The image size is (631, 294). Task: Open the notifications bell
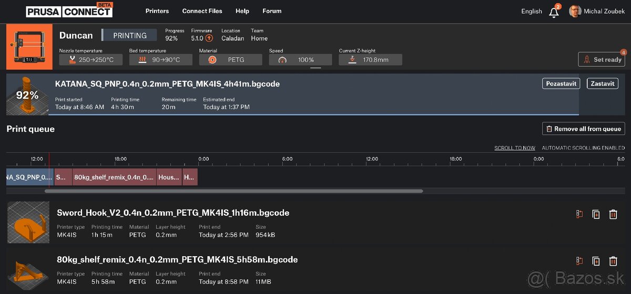coord(554,12)
